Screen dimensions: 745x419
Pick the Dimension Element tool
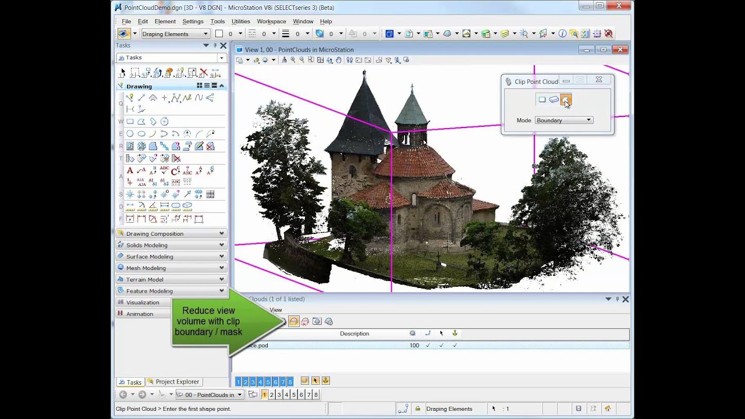[x=130, y=219]
